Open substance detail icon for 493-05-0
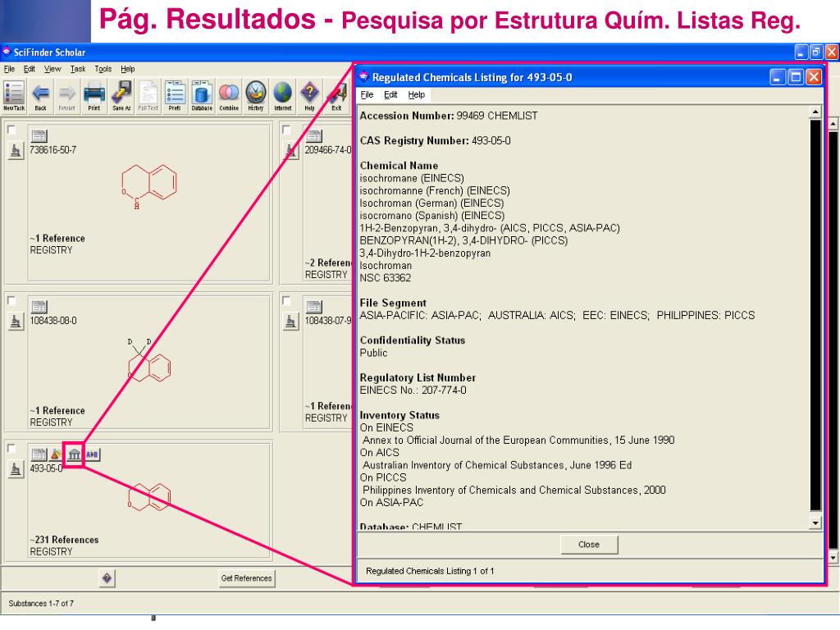The image size is (840, 630). tap(39, 454)
